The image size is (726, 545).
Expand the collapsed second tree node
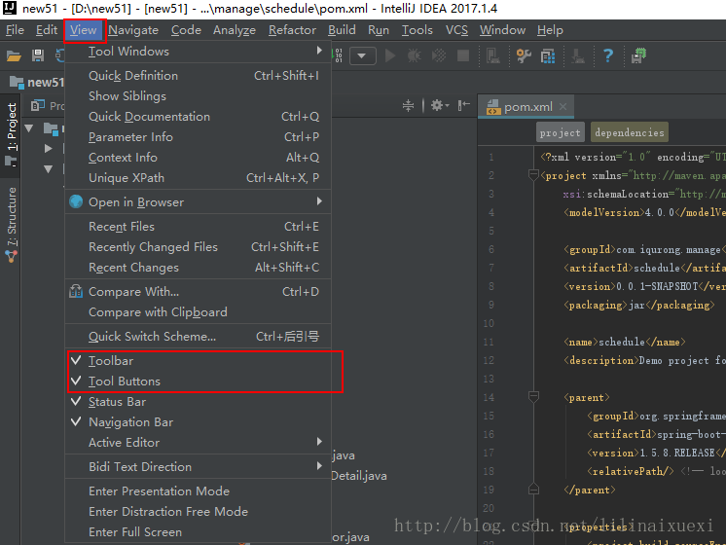coord(48,148)
